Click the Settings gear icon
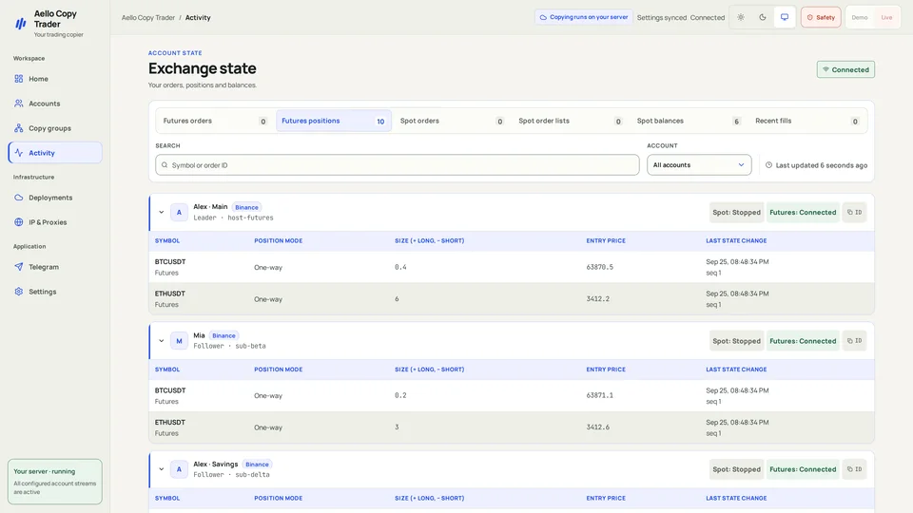Screen dimensions: 913x513 [x=19, y=292]
